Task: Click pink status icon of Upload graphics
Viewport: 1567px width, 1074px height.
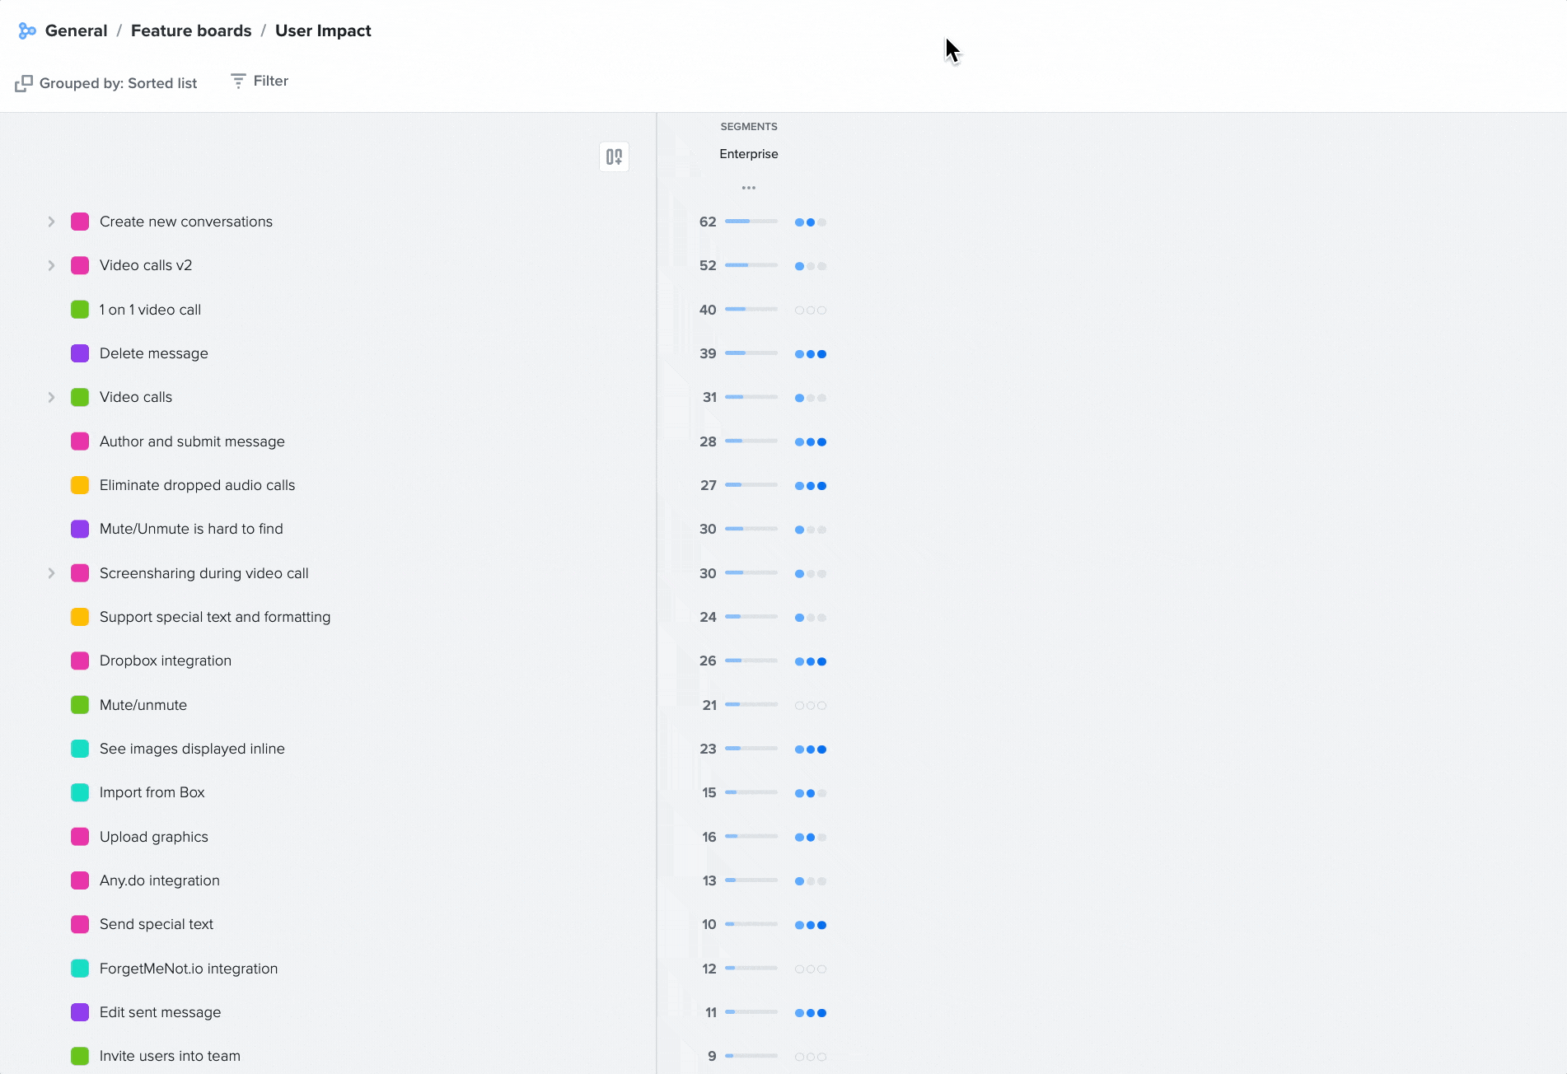Action: click(80, 837)
